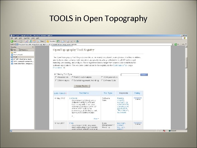
Task: Check the Point Cloud Analysis checkbox
Action: pos(73,77)
